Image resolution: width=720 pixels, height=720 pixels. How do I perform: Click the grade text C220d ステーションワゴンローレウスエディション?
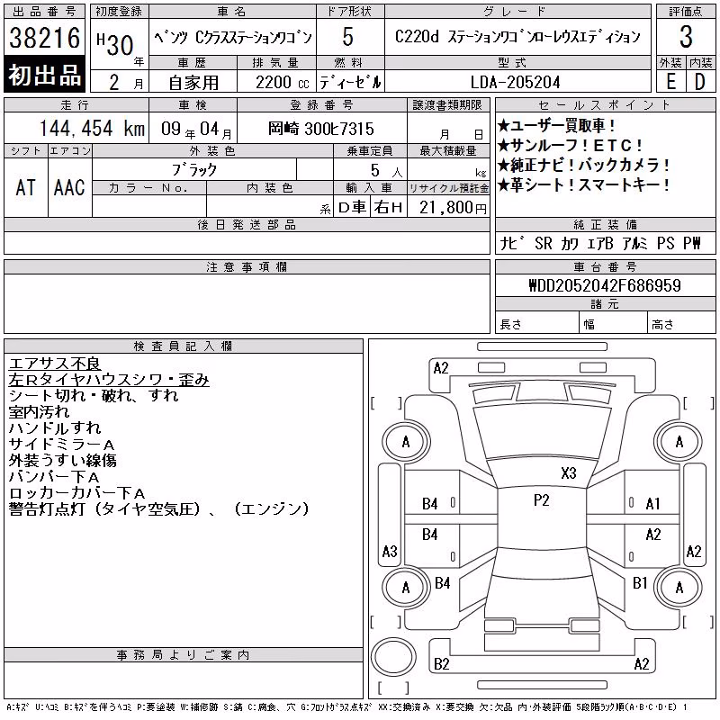(x=517, y=37)
